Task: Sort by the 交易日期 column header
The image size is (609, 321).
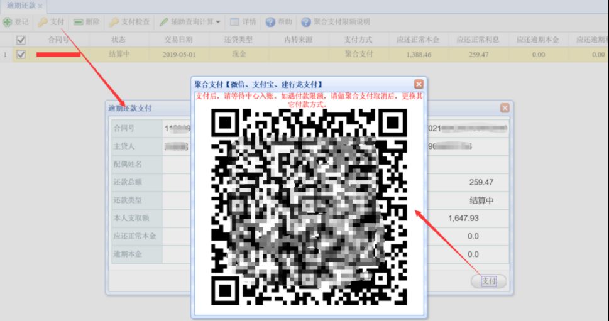Action: [x=178, y=40]
